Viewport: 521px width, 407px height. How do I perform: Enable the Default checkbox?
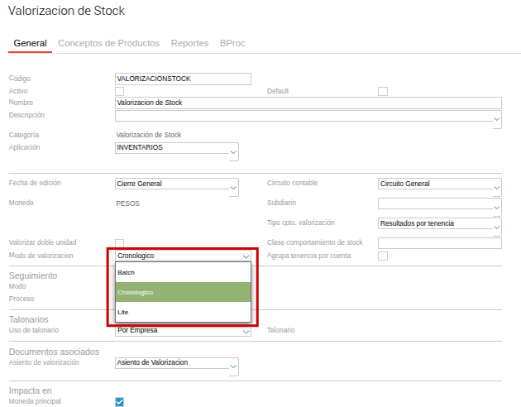tap(383, 91)
